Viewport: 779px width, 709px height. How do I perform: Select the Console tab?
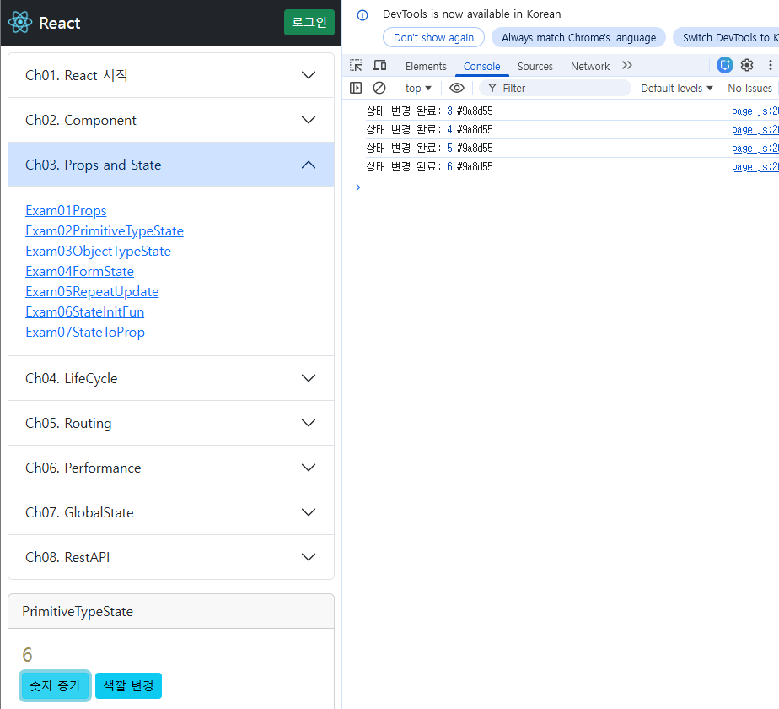(481, 66)
